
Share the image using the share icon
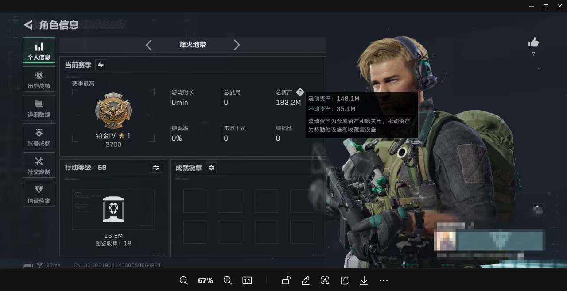pos(345,280)
